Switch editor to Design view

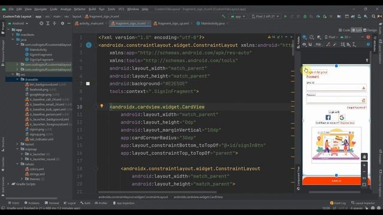click(370, 30)
